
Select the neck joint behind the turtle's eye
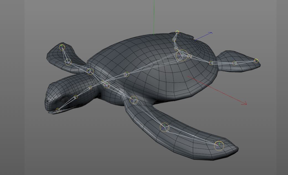click(x=75, y=97)
